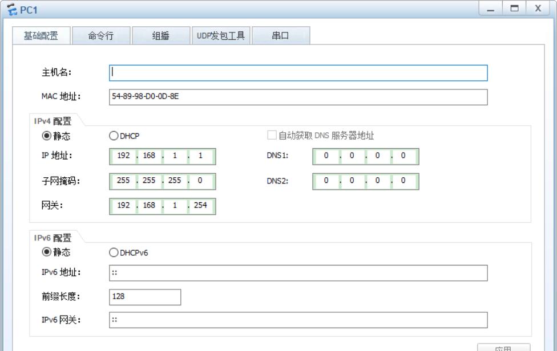
Task: Switch to the 基础配置 tab
Action: coord(41,35)
